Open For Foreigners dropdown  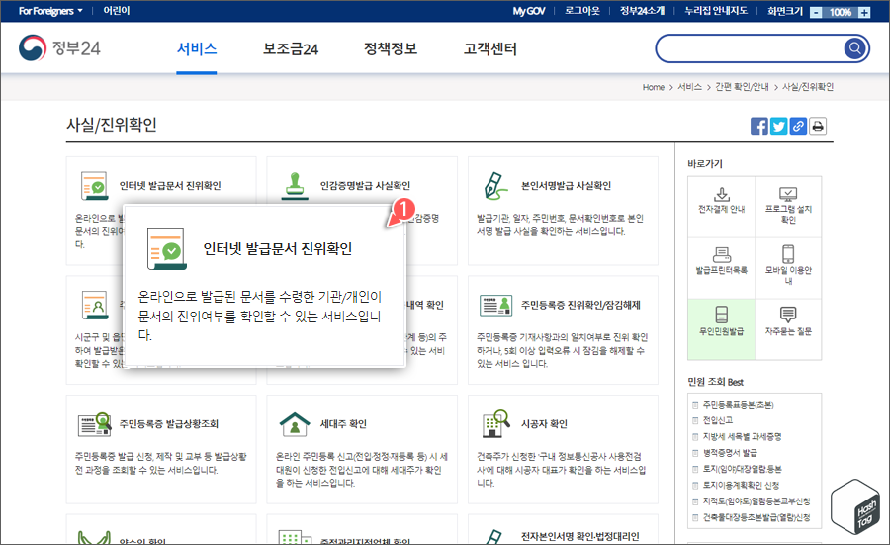click(50, 11)
